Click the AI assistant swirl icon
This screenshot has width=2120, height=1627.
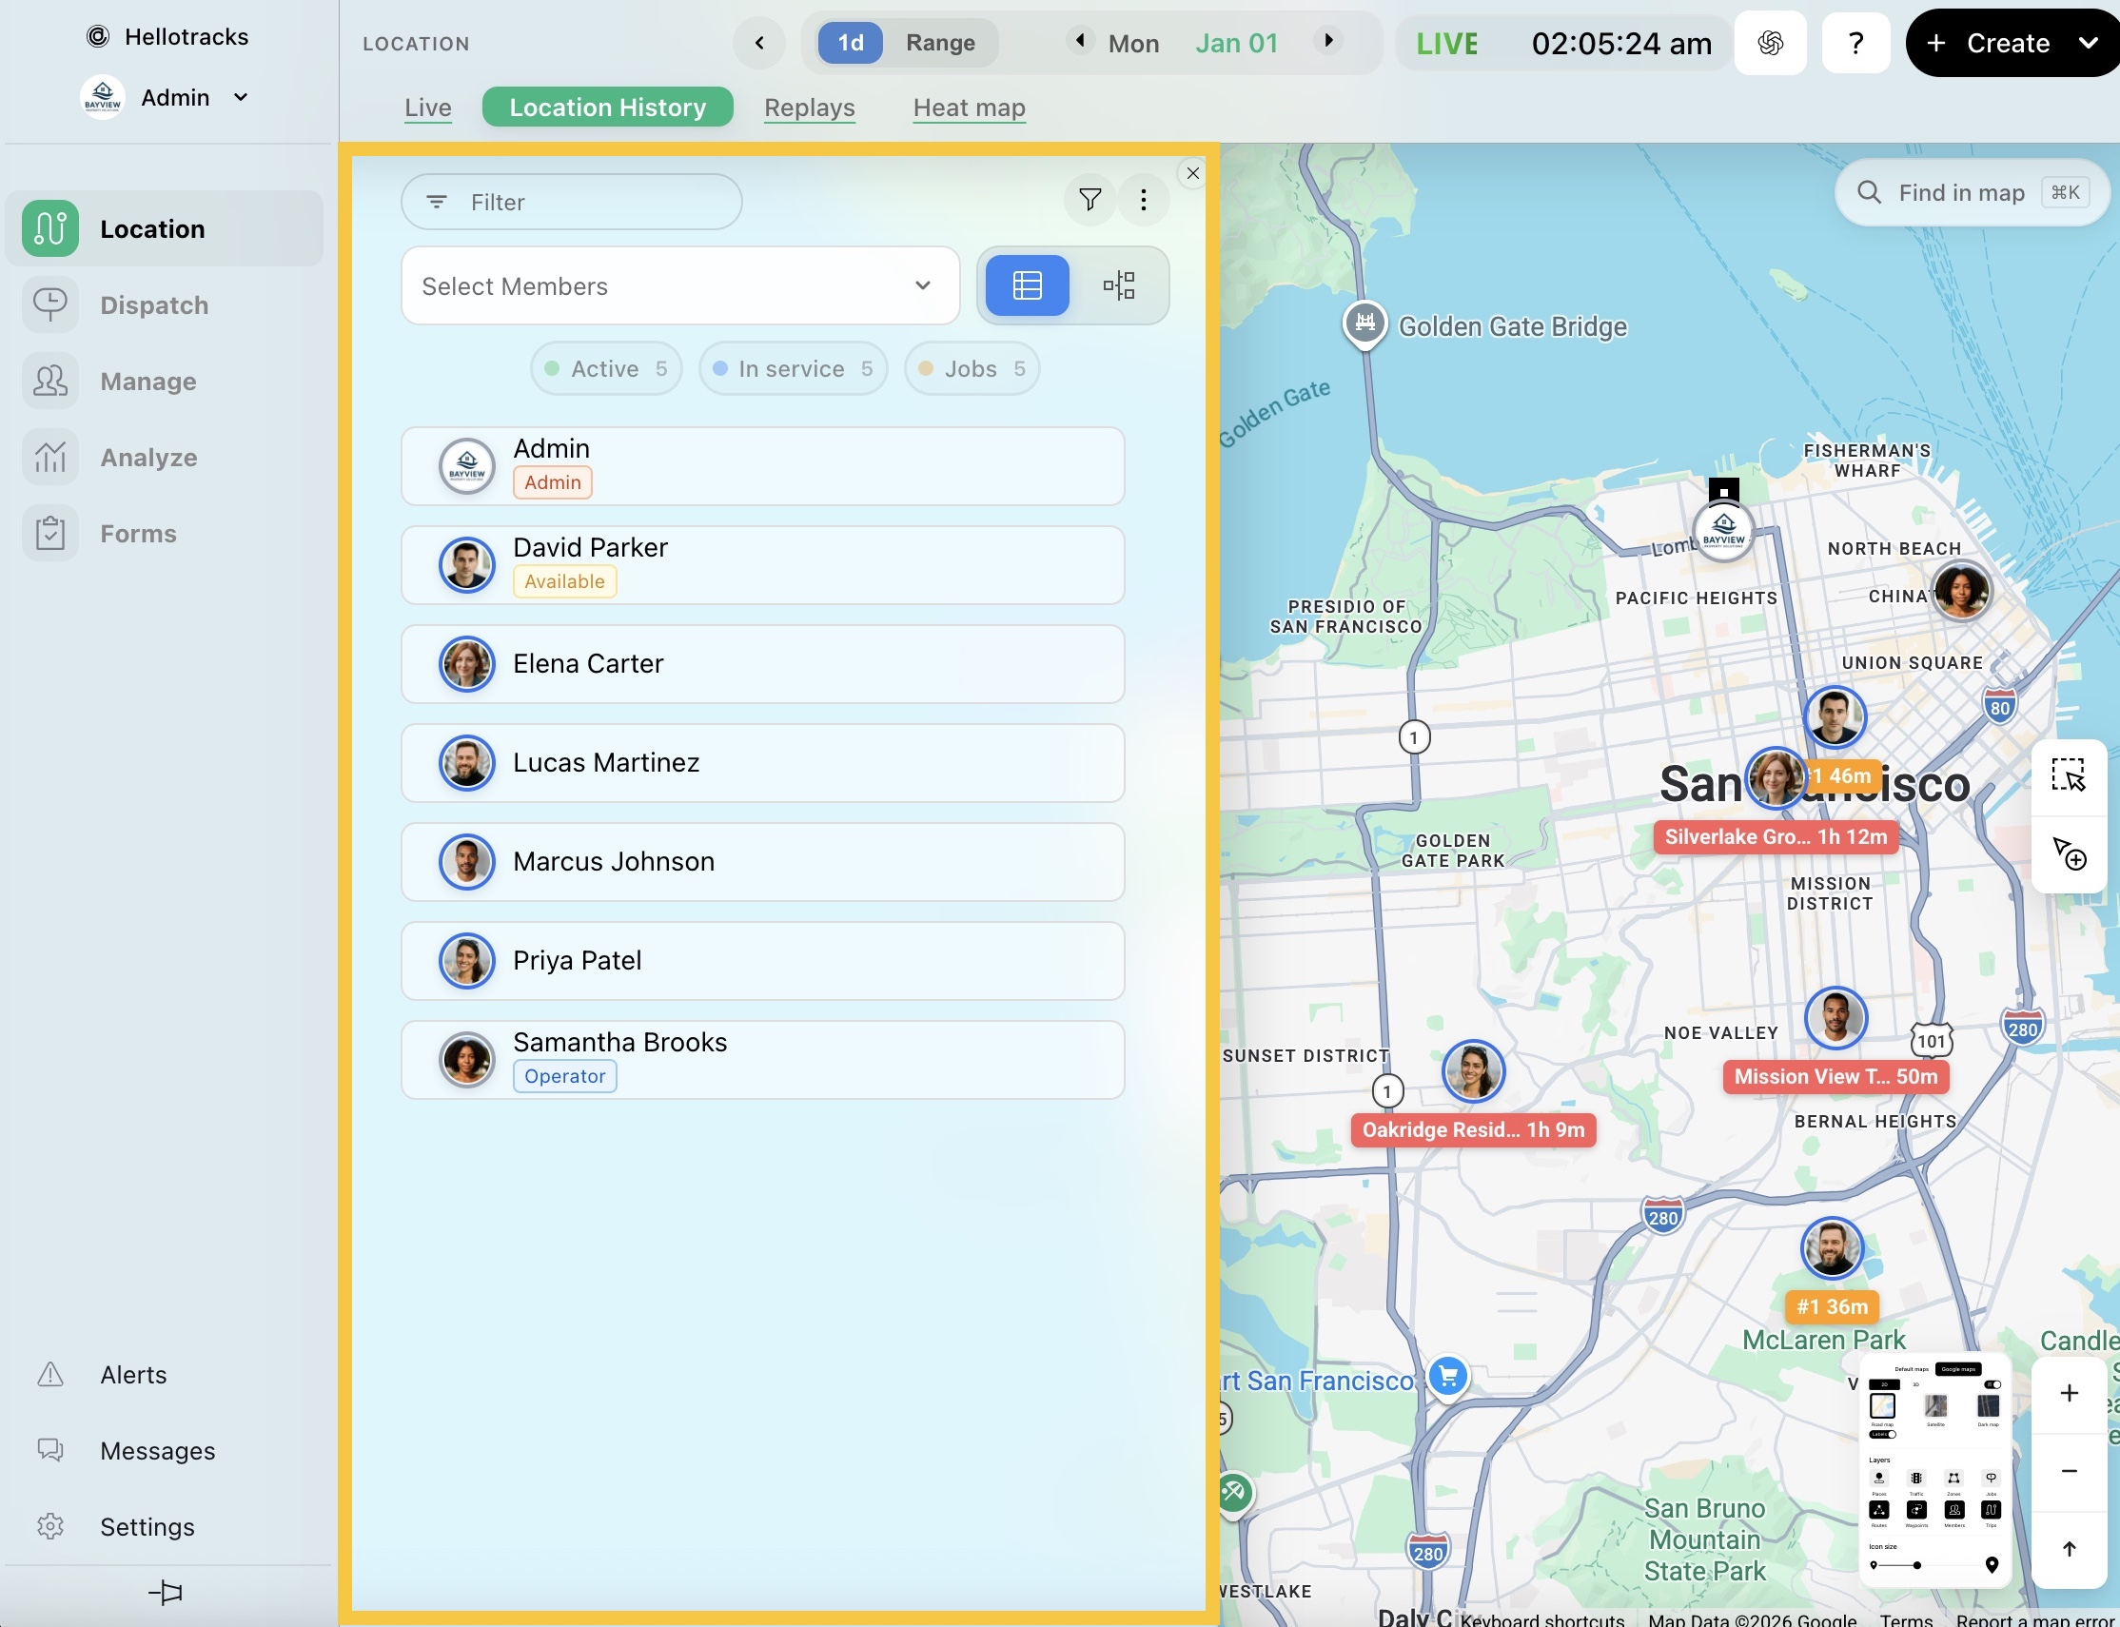tap(1770, 43)
